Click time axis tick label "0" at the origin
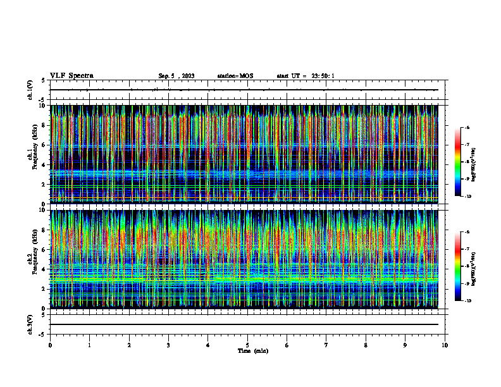The width and height of the screenshot is (501, 387). 50,345
